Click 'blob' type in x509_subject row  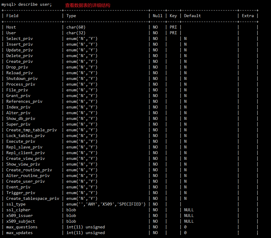pos(71,221)
